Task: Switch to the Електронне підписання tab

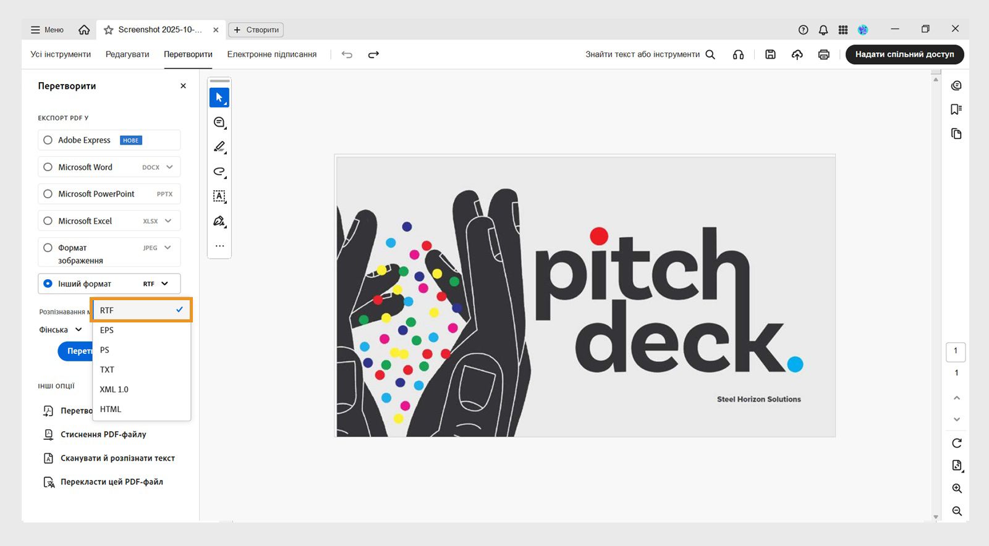Action: click(272, 54)
